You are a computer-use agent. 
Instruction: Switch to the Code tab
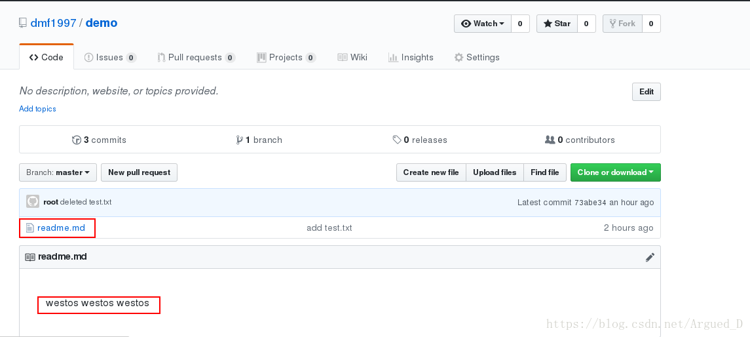click(47, 58)
